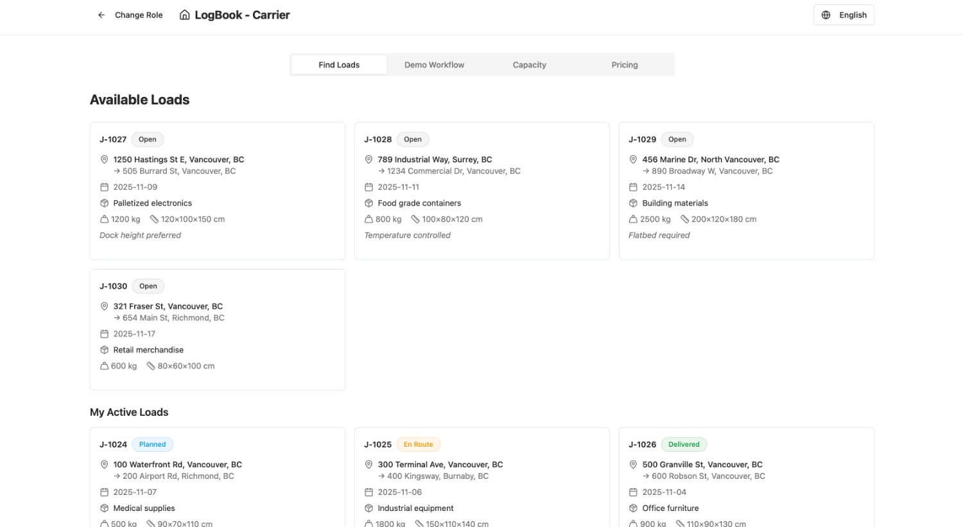Click the Dock height preferred note
Screen dimensions: 963x527
[140, 235]
